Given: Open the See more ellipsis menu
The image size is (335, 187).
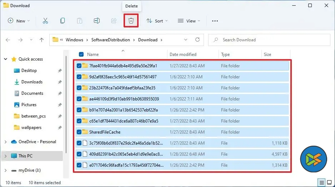Looking at the screenshot, I should pyautogui.click(x=215, y=21).
